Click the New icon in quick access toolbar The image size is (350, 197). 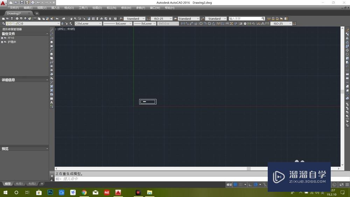11,2
